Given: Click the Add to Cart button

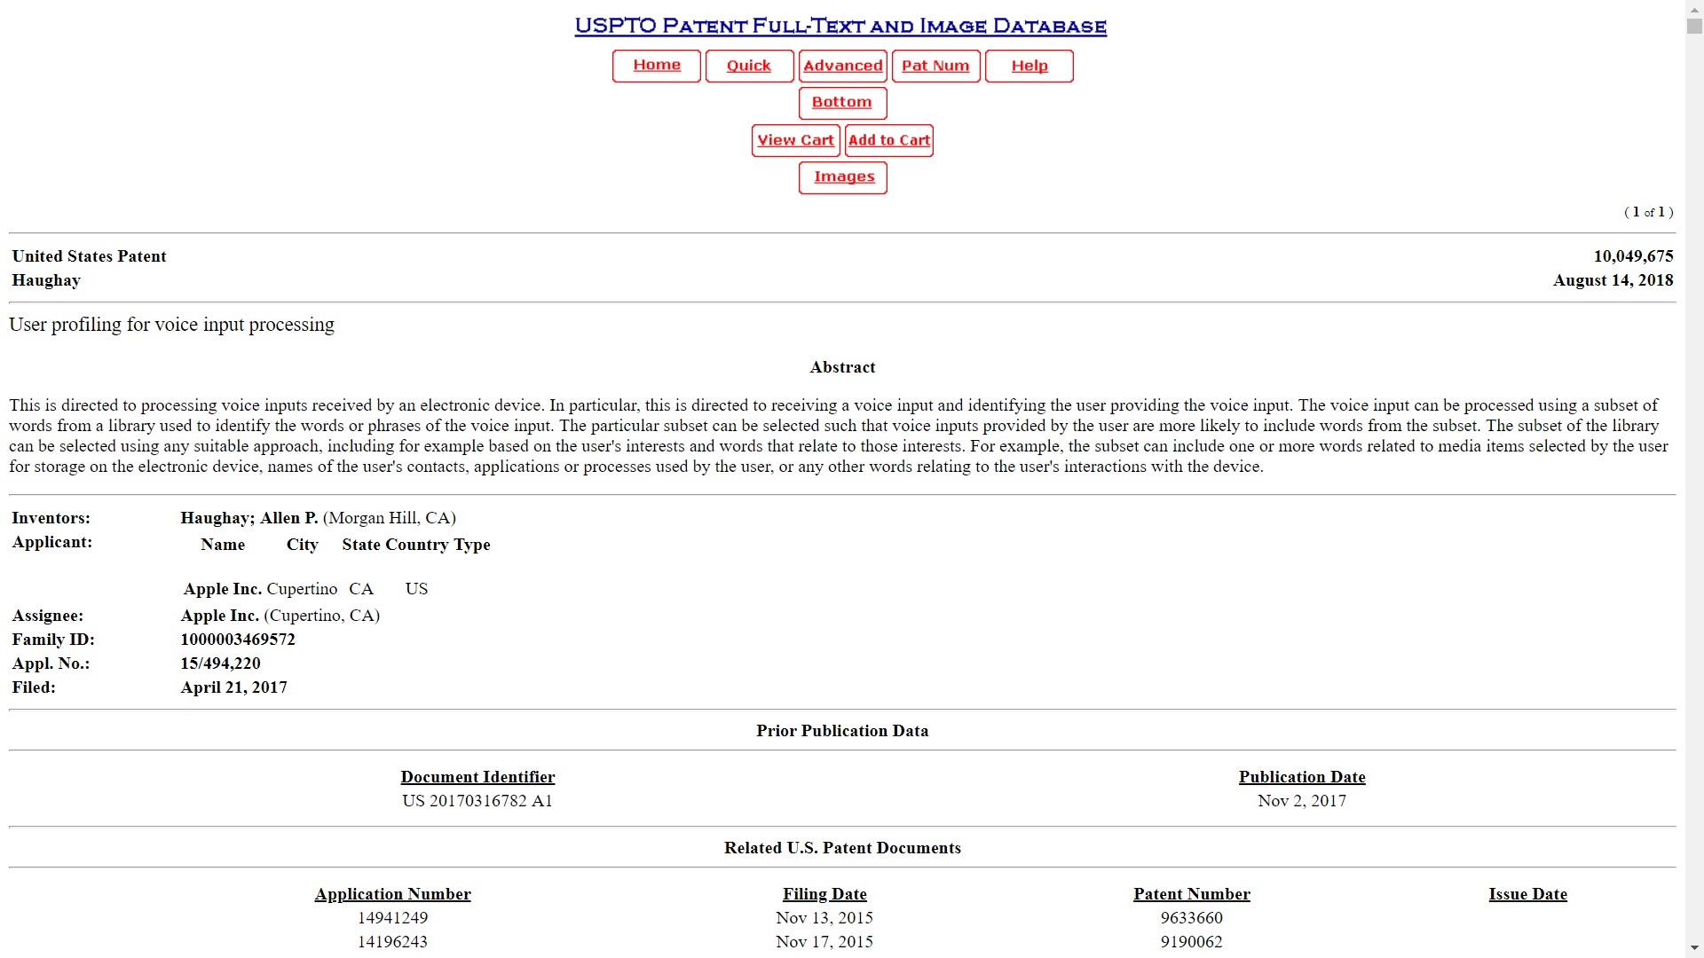Looking at the screenshot, I should coord(888,139).
